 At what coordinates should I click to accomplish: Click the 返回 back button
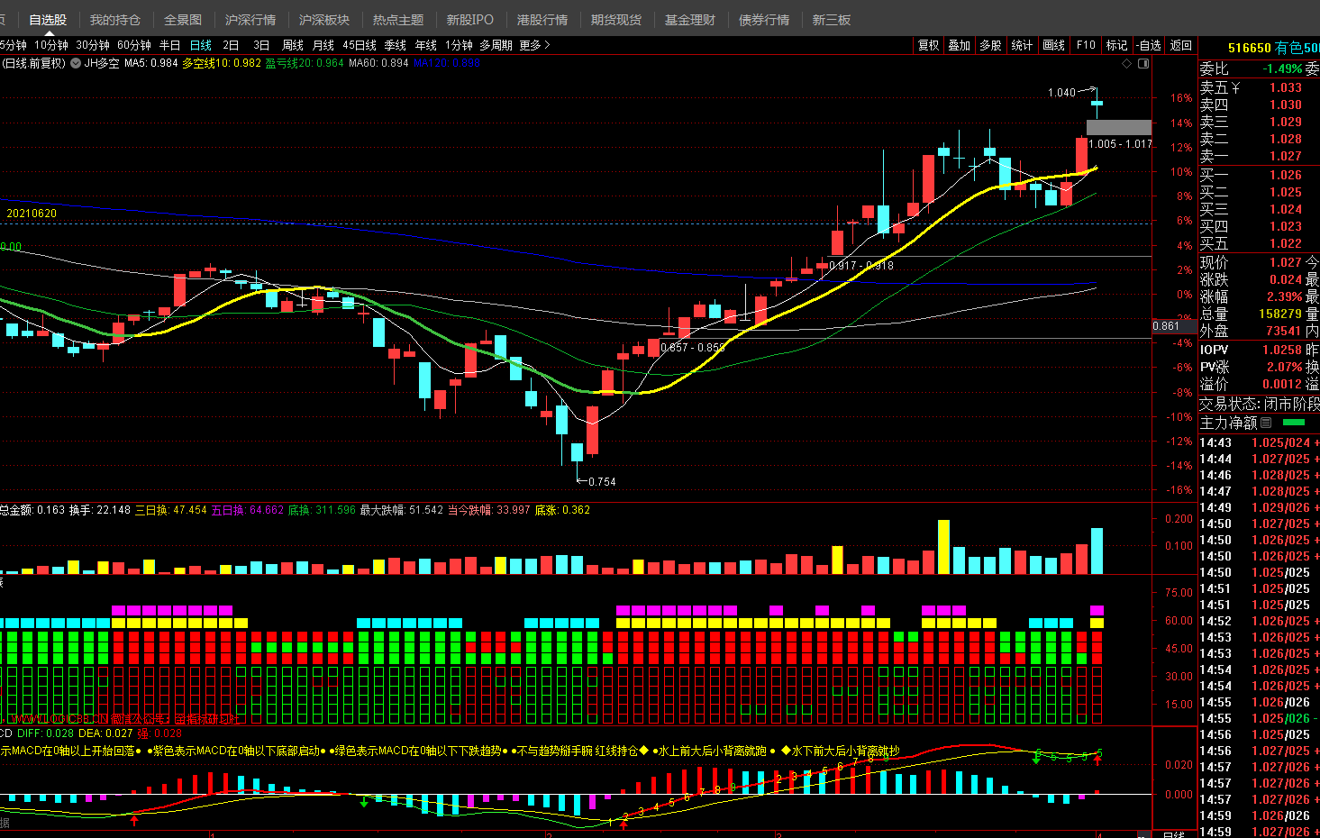pos(1181,45)
